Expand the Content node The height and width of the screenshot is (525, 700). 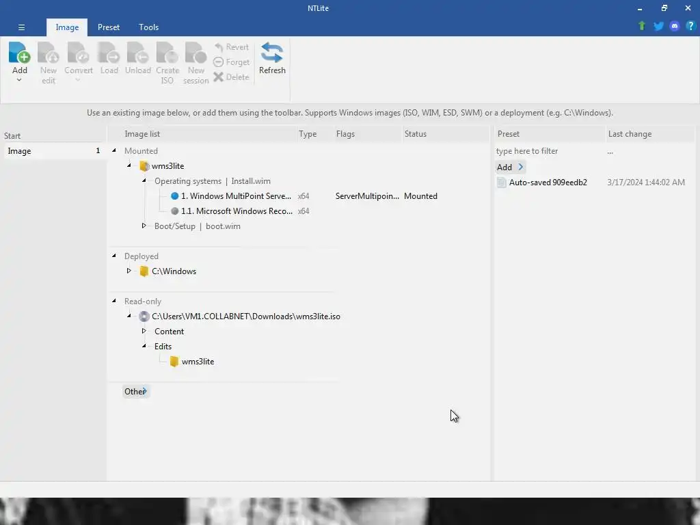(144, 332)
